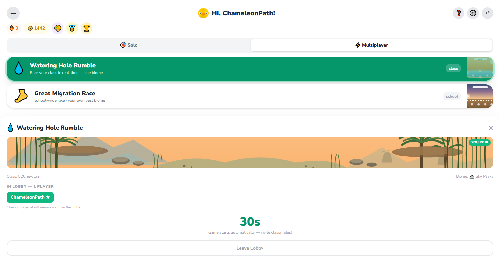The image size is (500, 264).
Task: Click the Watering Hole Rumble thumbnail
Action: coord(480,68)
